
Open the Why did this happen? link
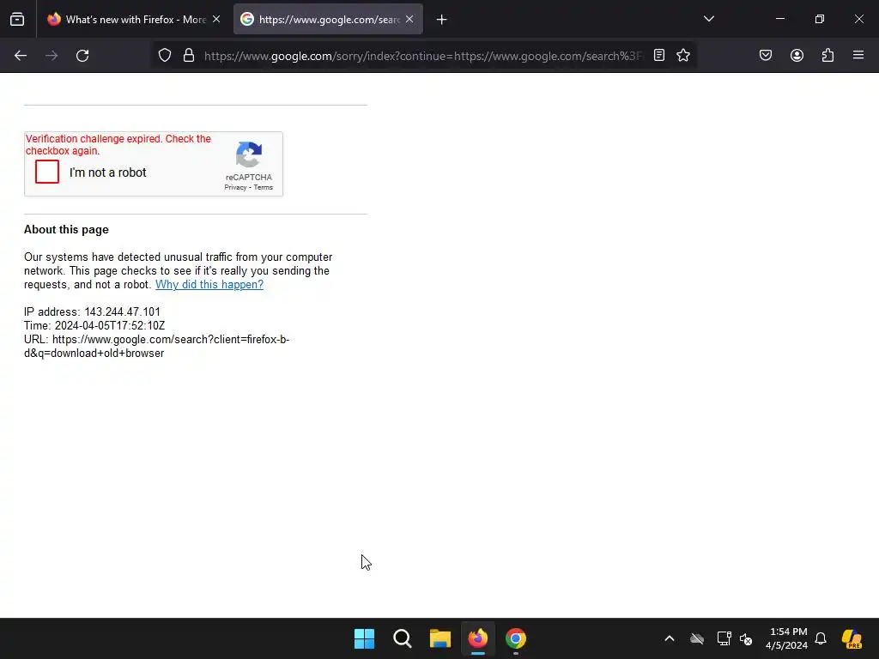pos(209,284)
